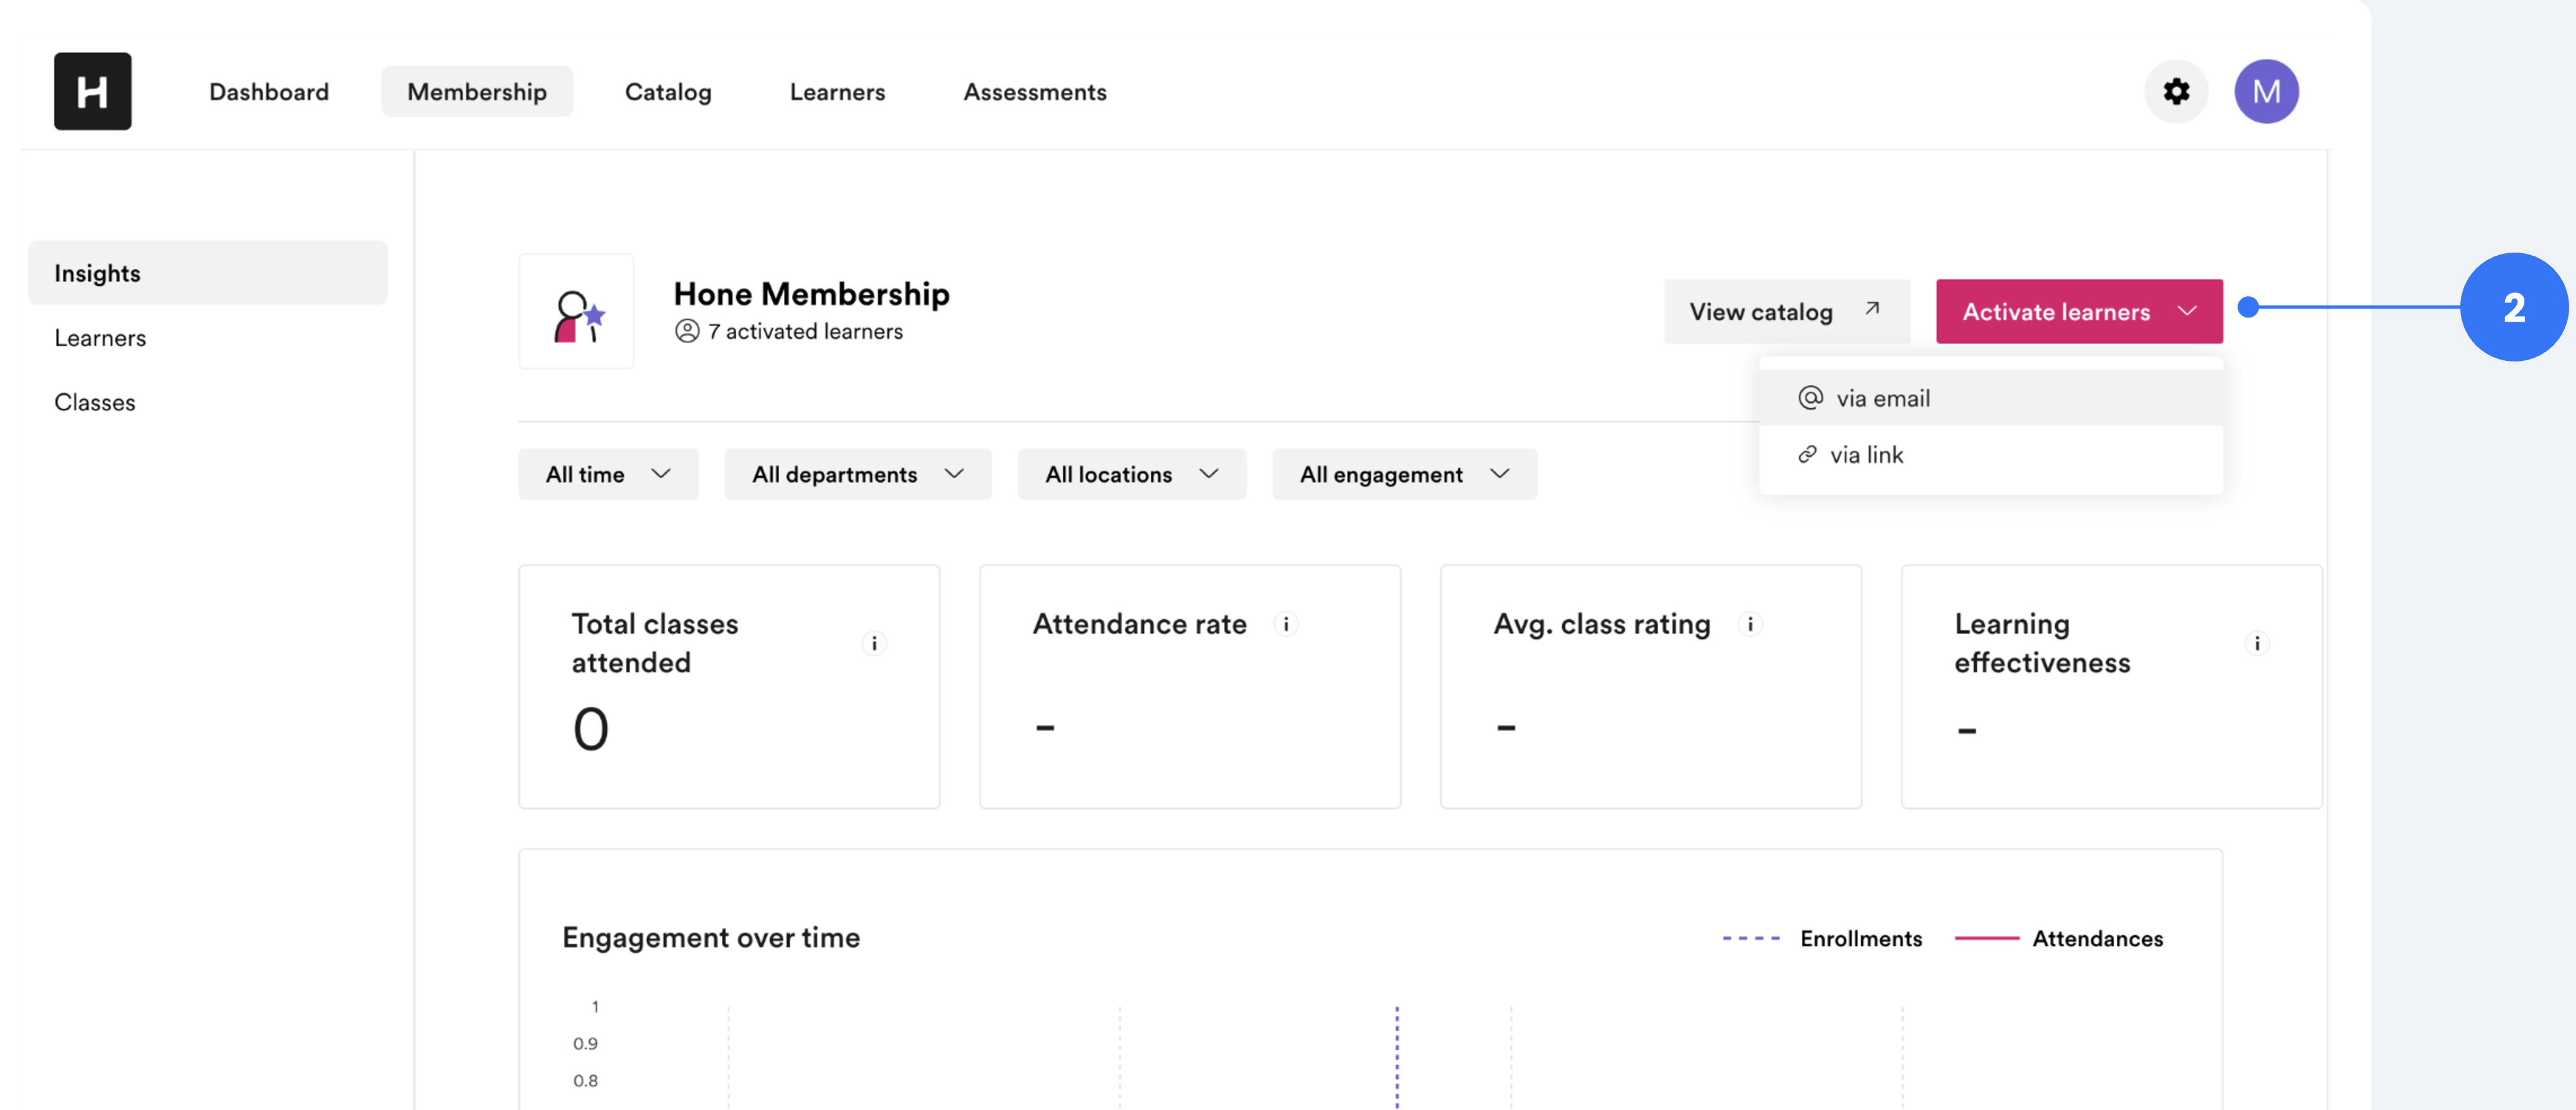The height and width of the screenshot is (1110, 2576).
Task: Click the chain link icon beside via link
Action: (1807, 455)
